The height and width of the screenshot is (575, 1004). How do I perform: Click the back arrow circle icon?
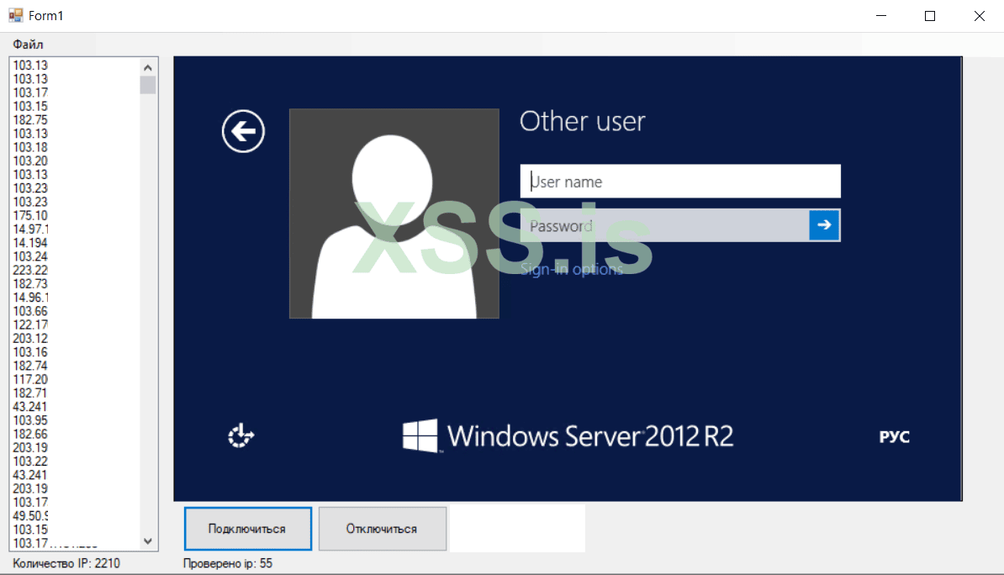point(243,132)
